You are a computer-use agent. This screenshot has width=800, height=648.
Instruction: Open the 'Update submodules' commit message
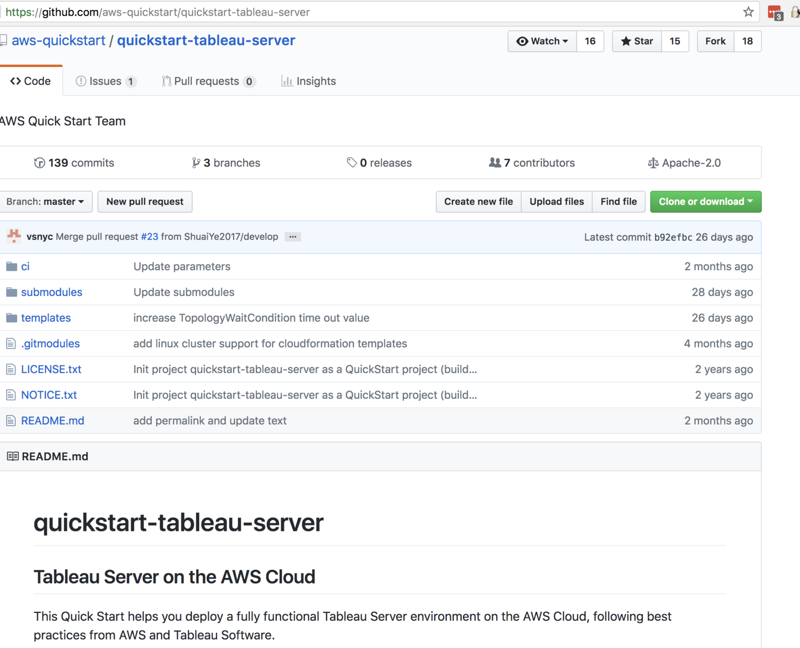pos(184,292)
